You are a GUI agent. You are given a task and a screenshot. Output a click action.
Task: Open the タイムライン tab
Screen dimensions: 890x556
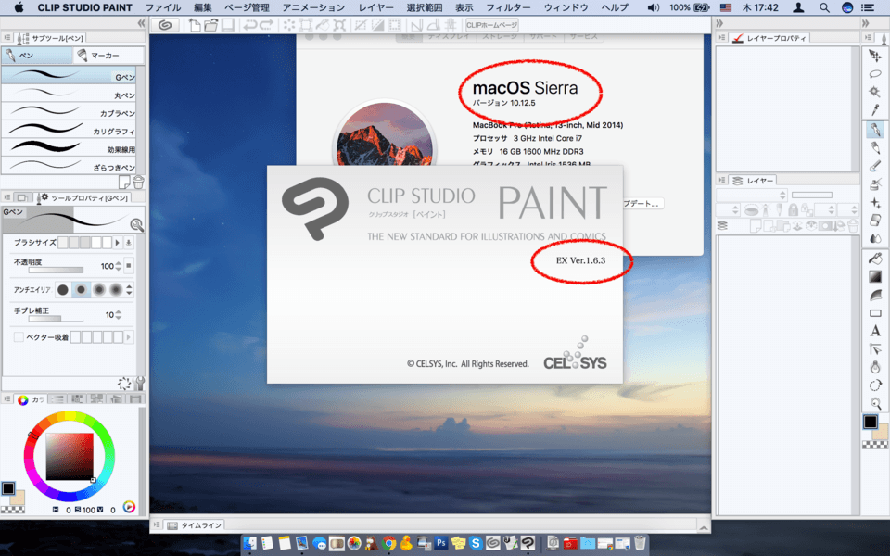(195, 525)
